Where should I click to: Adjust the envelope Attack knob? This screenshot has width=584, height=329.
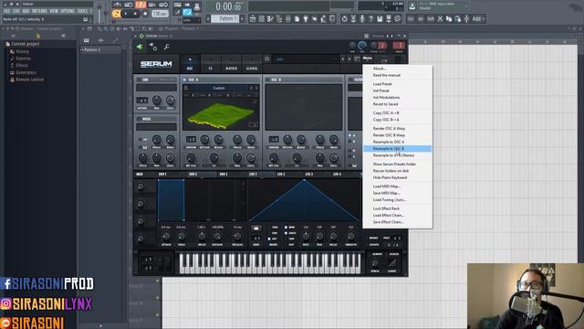166,236
